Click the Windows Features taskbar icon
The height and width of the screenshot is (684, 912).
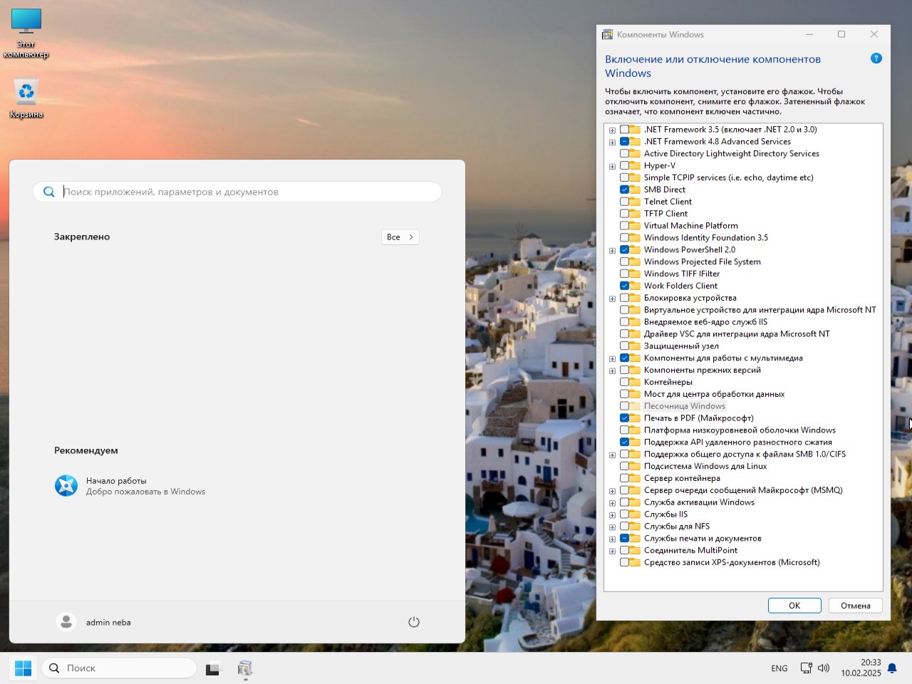[x=245, y=668]
